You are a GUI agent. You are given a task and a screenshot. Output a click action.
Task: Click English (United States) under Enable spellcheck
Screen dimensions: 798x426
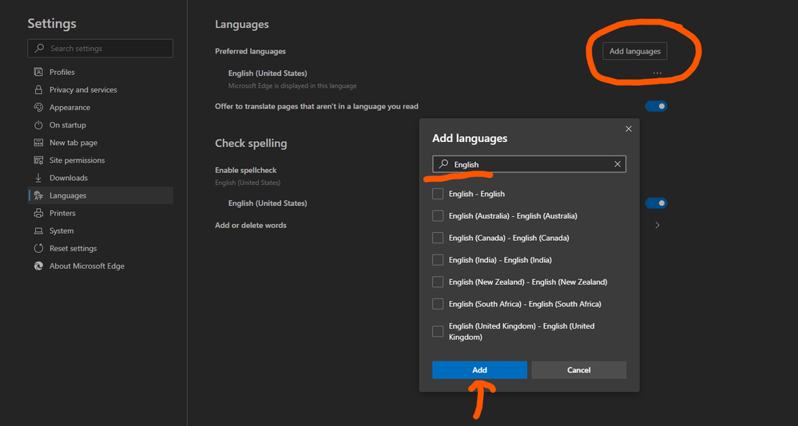[x=267, y=203]
